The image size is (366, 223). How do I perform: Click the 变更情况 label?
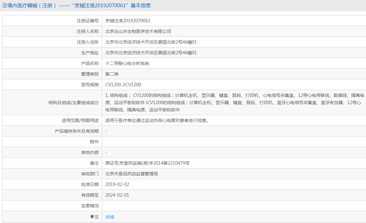pyautogui.click(x=90, y=206)
